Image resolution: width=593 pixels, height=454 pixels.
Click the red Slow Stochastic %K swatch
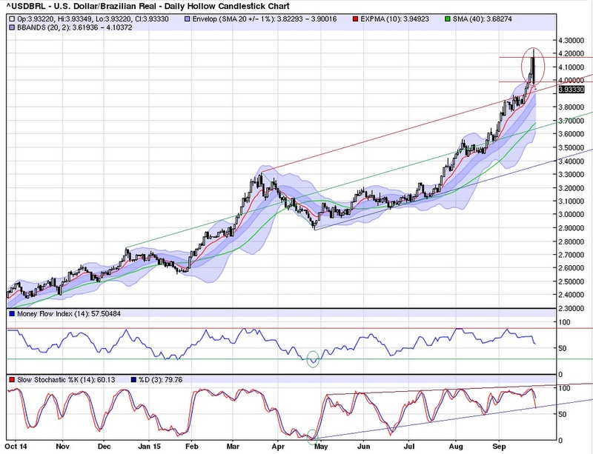coord(12,379)
